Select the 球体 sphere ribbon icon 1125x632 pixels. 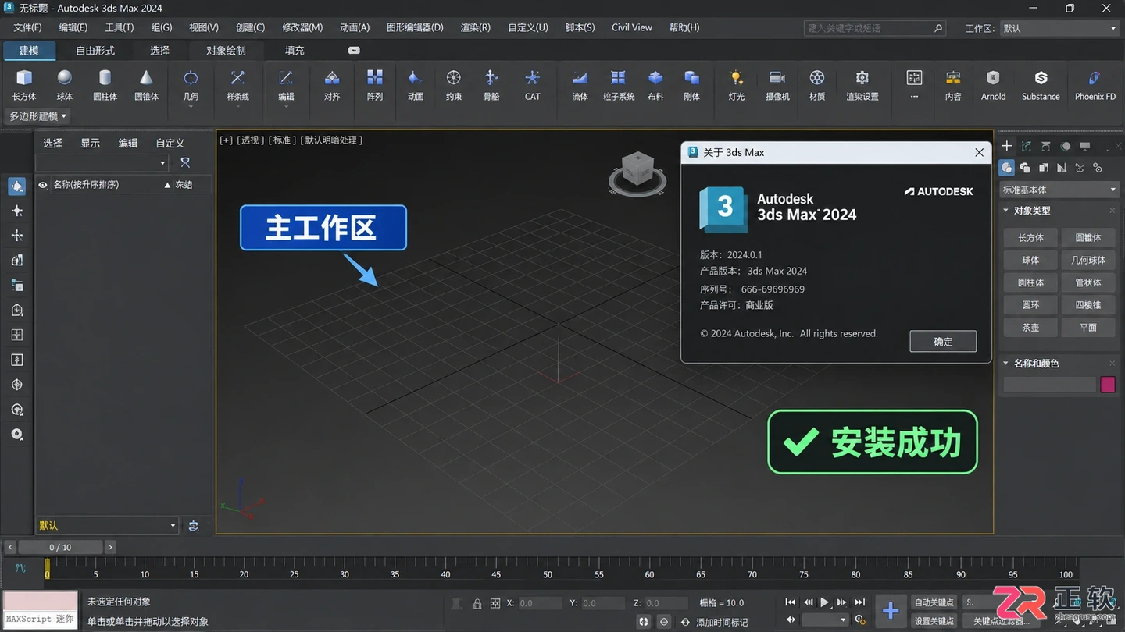(65, 84)
